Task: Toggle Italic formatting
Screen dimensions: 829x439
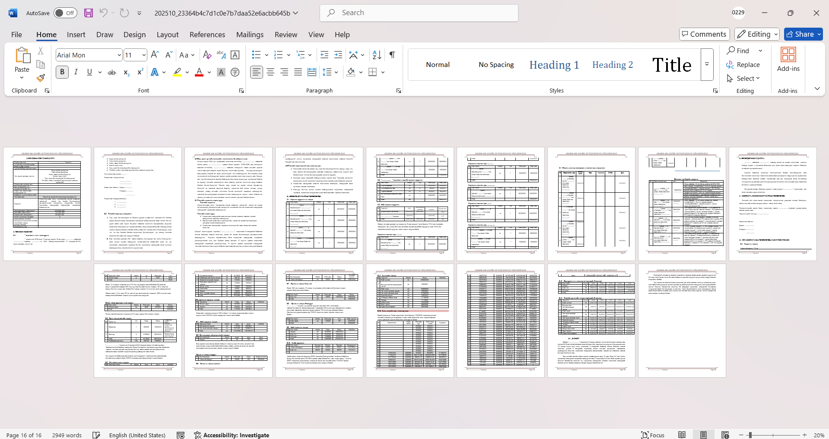Action: pos(76,72)
